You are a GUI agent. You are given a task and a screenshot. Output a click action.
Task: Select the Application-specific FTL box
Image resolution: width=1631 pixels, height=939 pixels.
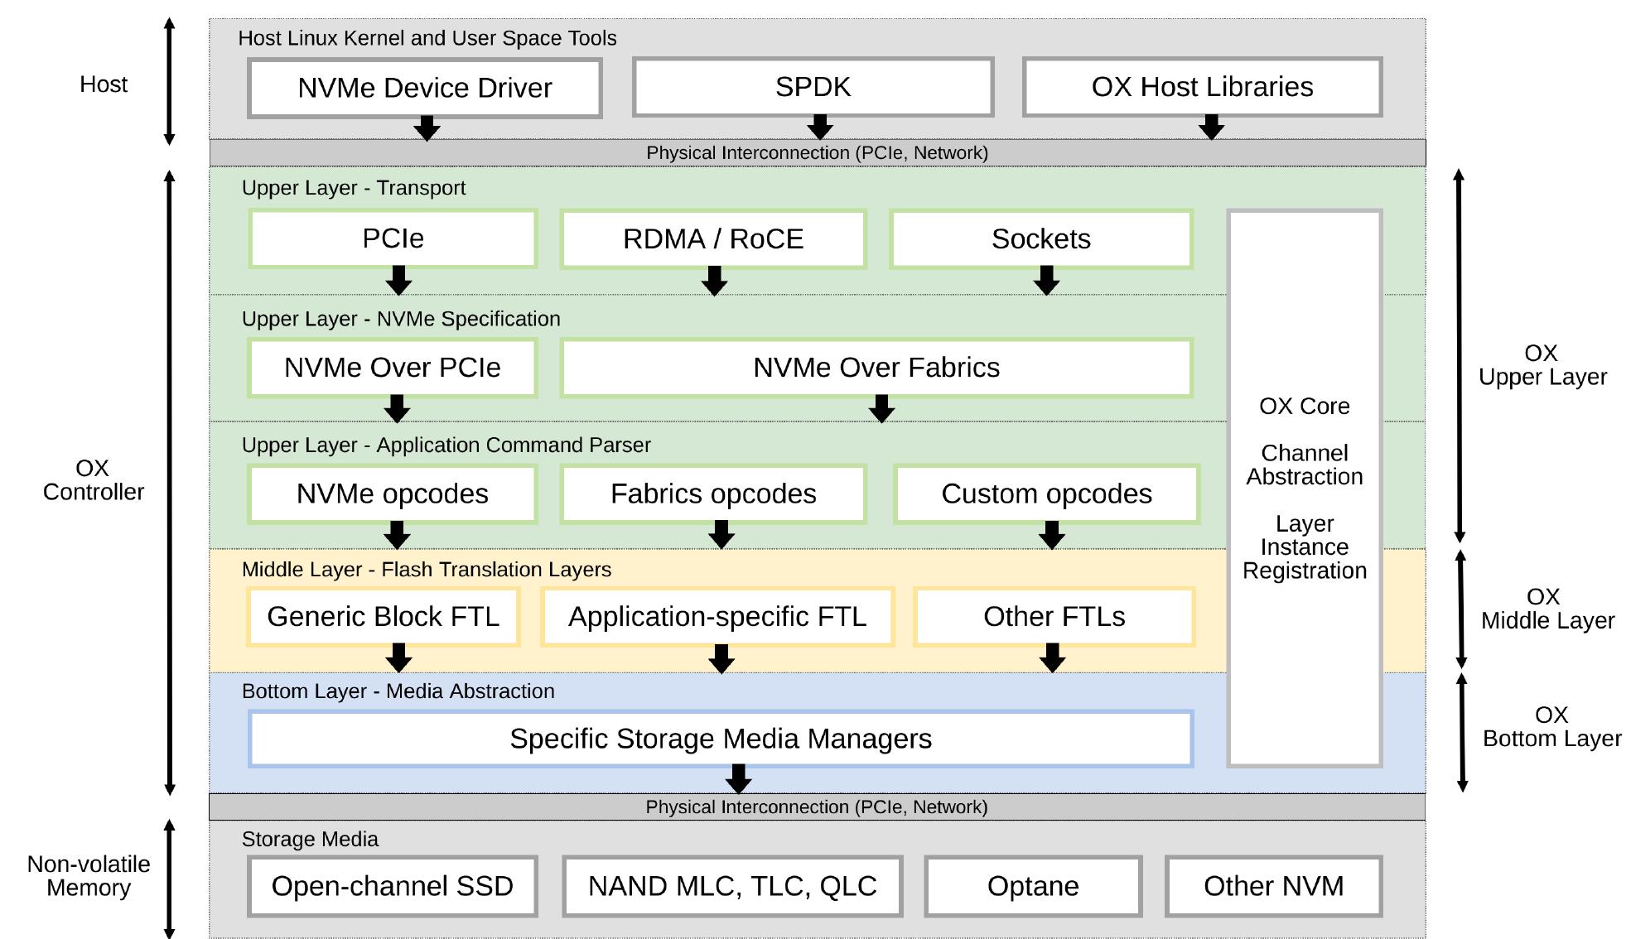717,617
